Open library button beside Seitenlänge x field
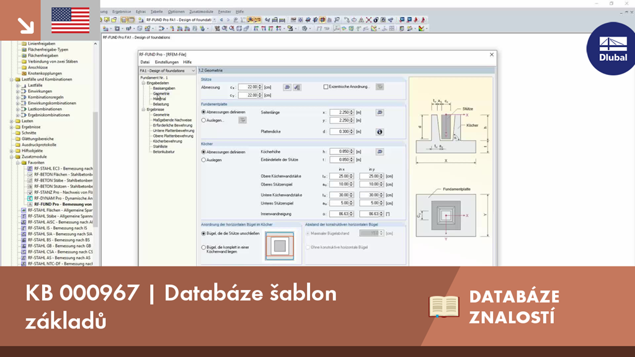Screen dimensions: 635x357 (x=380, y=112)
